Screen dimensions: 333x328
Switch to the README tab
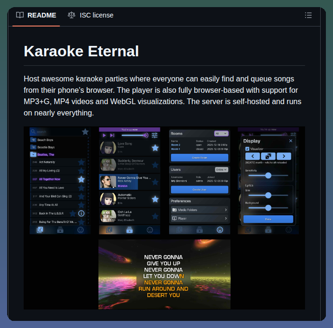coord(36,15)
